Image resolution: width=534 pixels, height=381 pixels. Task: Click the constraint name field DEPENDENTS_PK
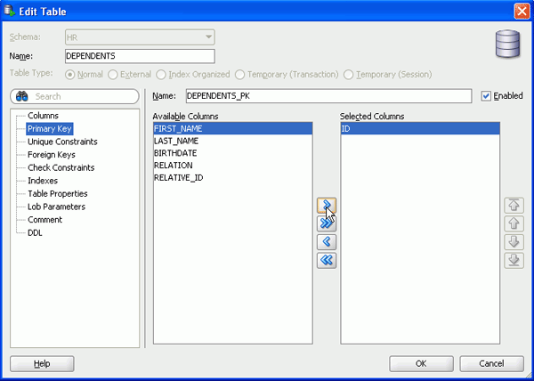tap(328, 96)
